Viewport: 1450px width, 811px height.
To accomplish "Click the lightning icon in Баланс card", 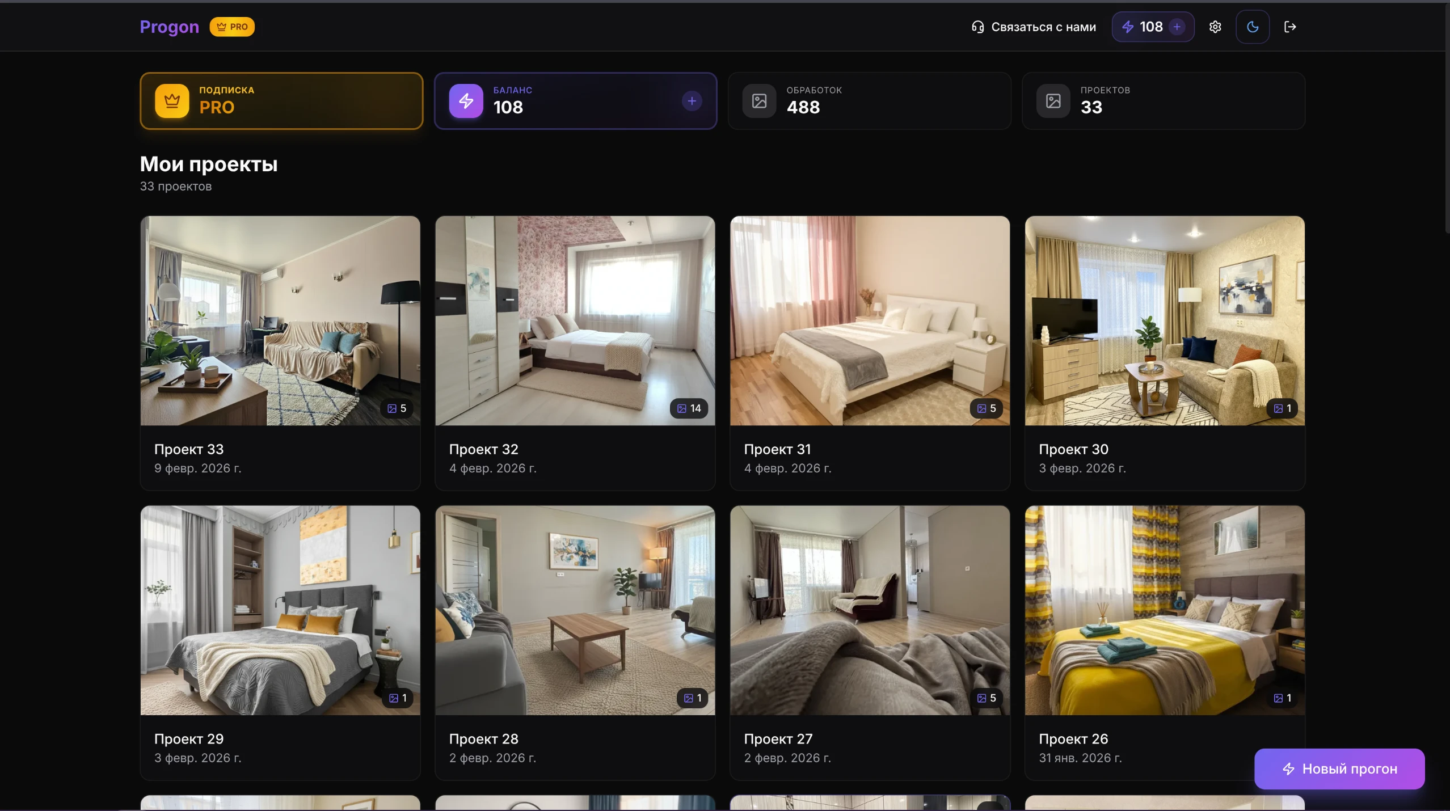I will [x=466, y=101].
